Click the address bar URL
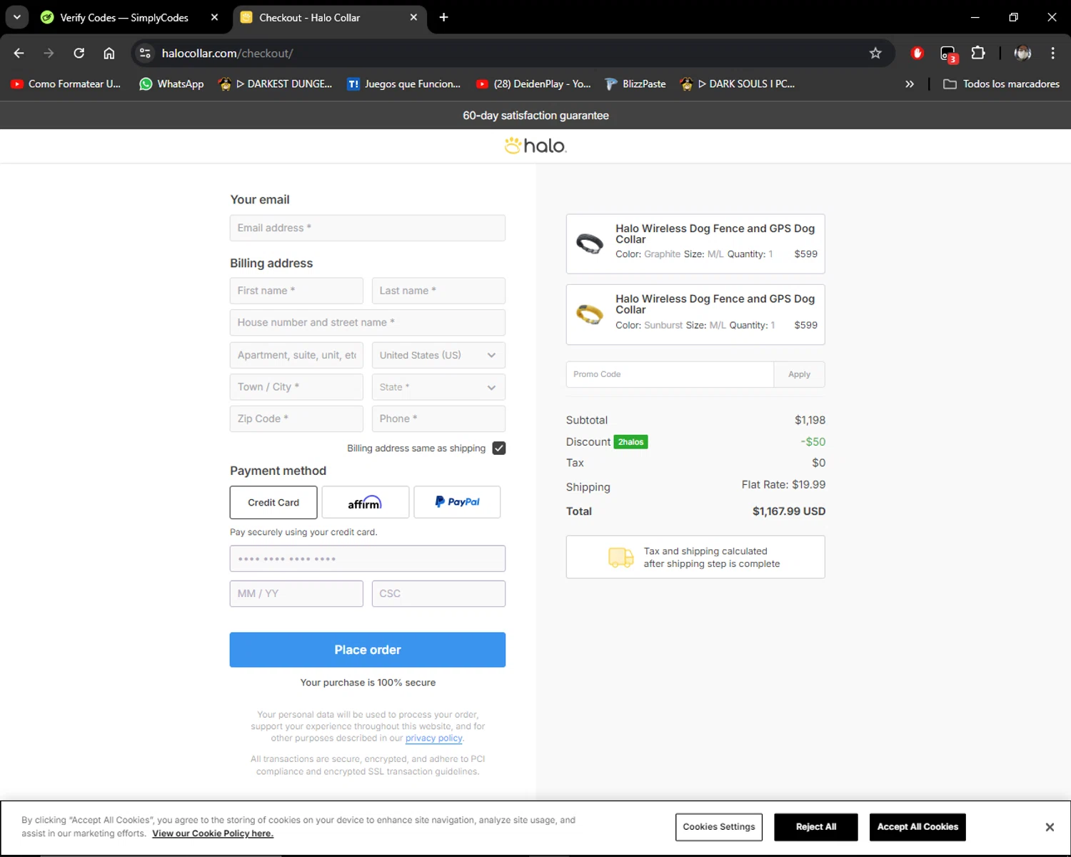The width and height of the screenshot is (1071, 857). pos(227,53)
